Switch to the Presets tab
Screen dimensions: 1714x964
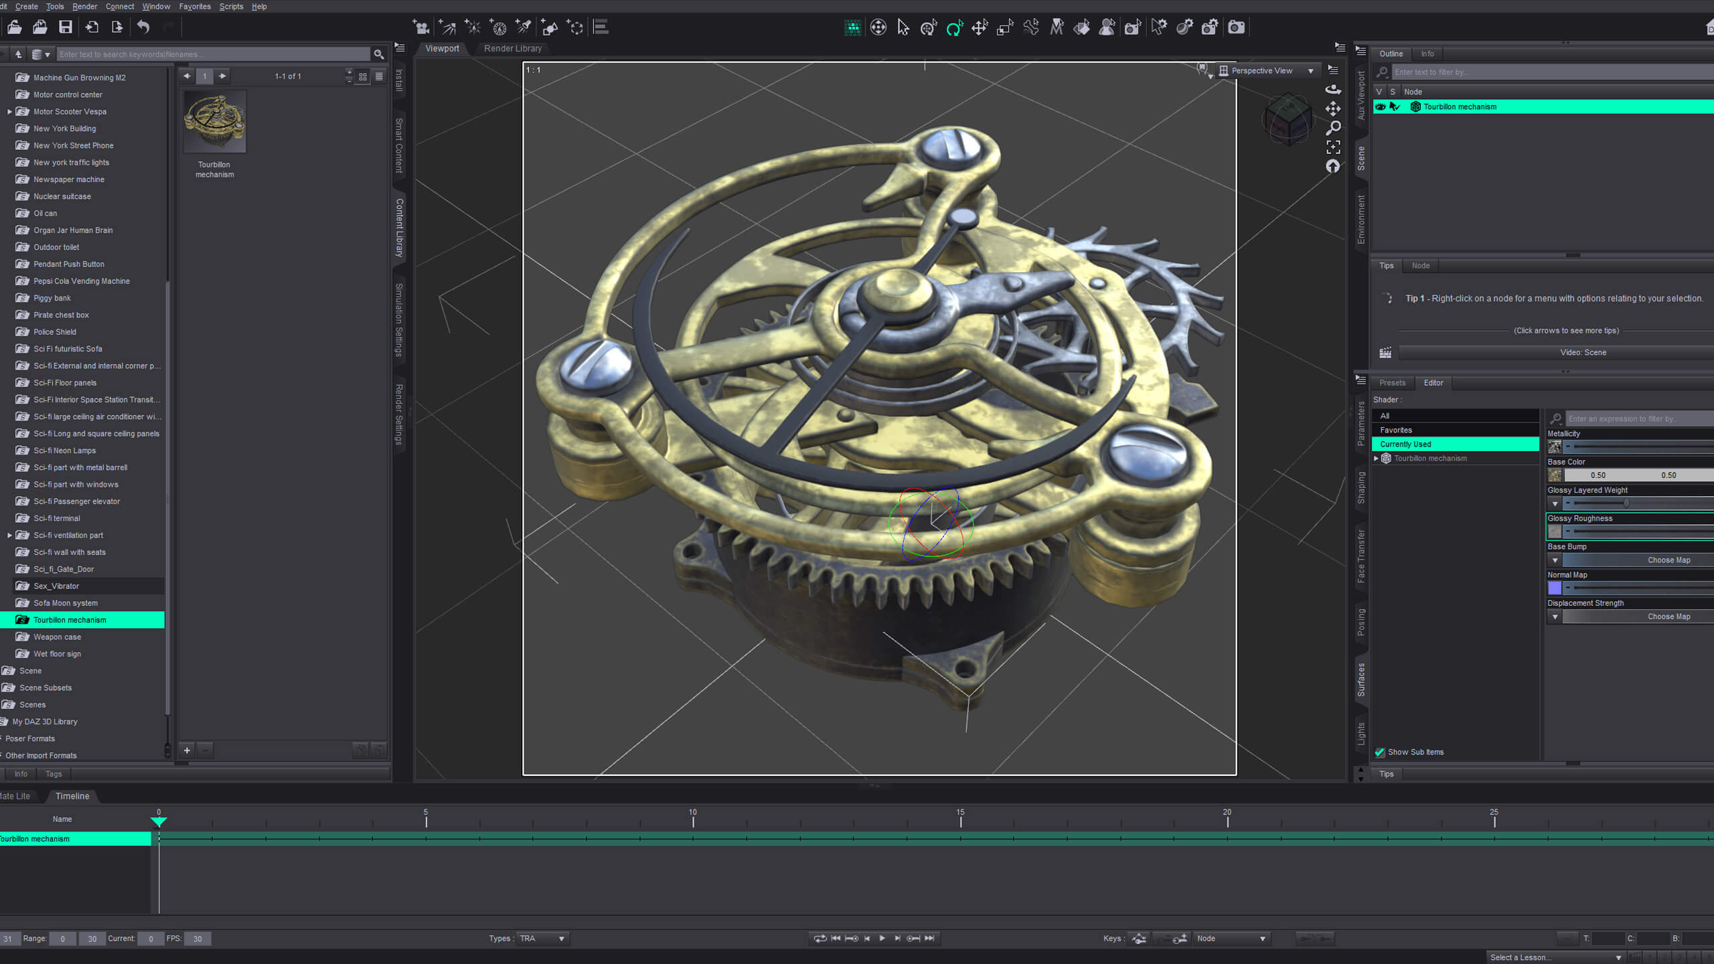[x=1392, y=383]
